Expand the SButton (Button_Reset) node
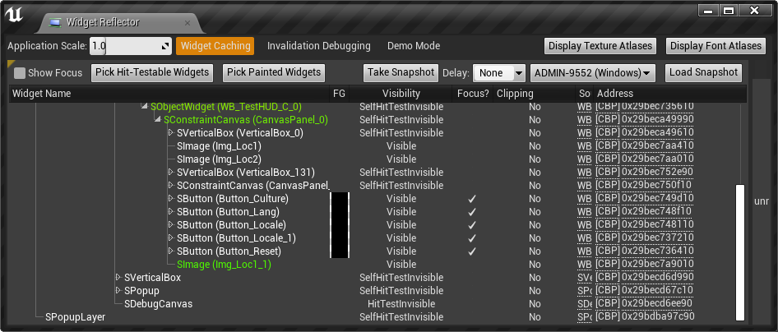 tap(171, 251)
